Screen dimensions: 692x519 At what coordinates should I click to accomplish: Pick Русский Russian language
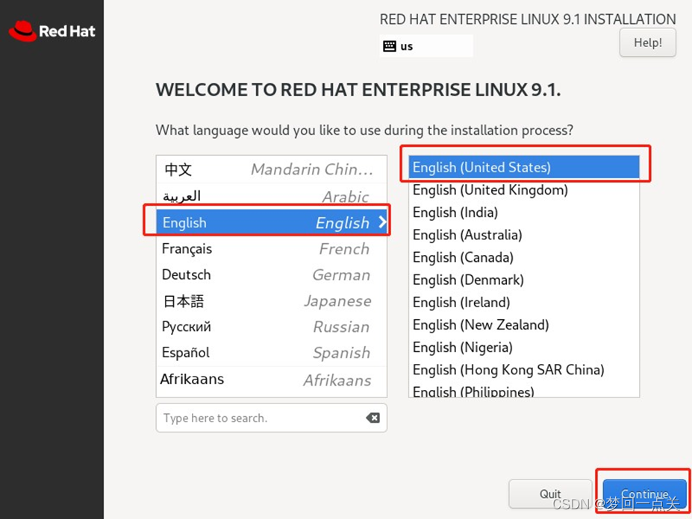pyautogui.click(x=272, y=327)
